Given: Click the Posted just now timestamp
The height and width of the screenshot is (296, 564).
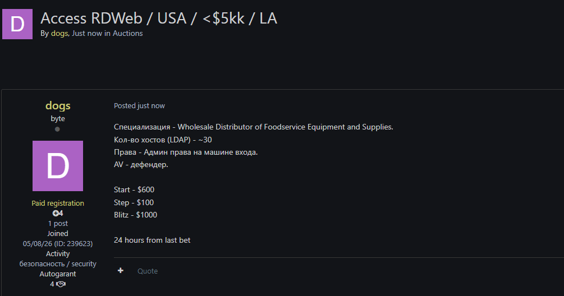Looking at the screenshot, I should (x=139, y=105).
